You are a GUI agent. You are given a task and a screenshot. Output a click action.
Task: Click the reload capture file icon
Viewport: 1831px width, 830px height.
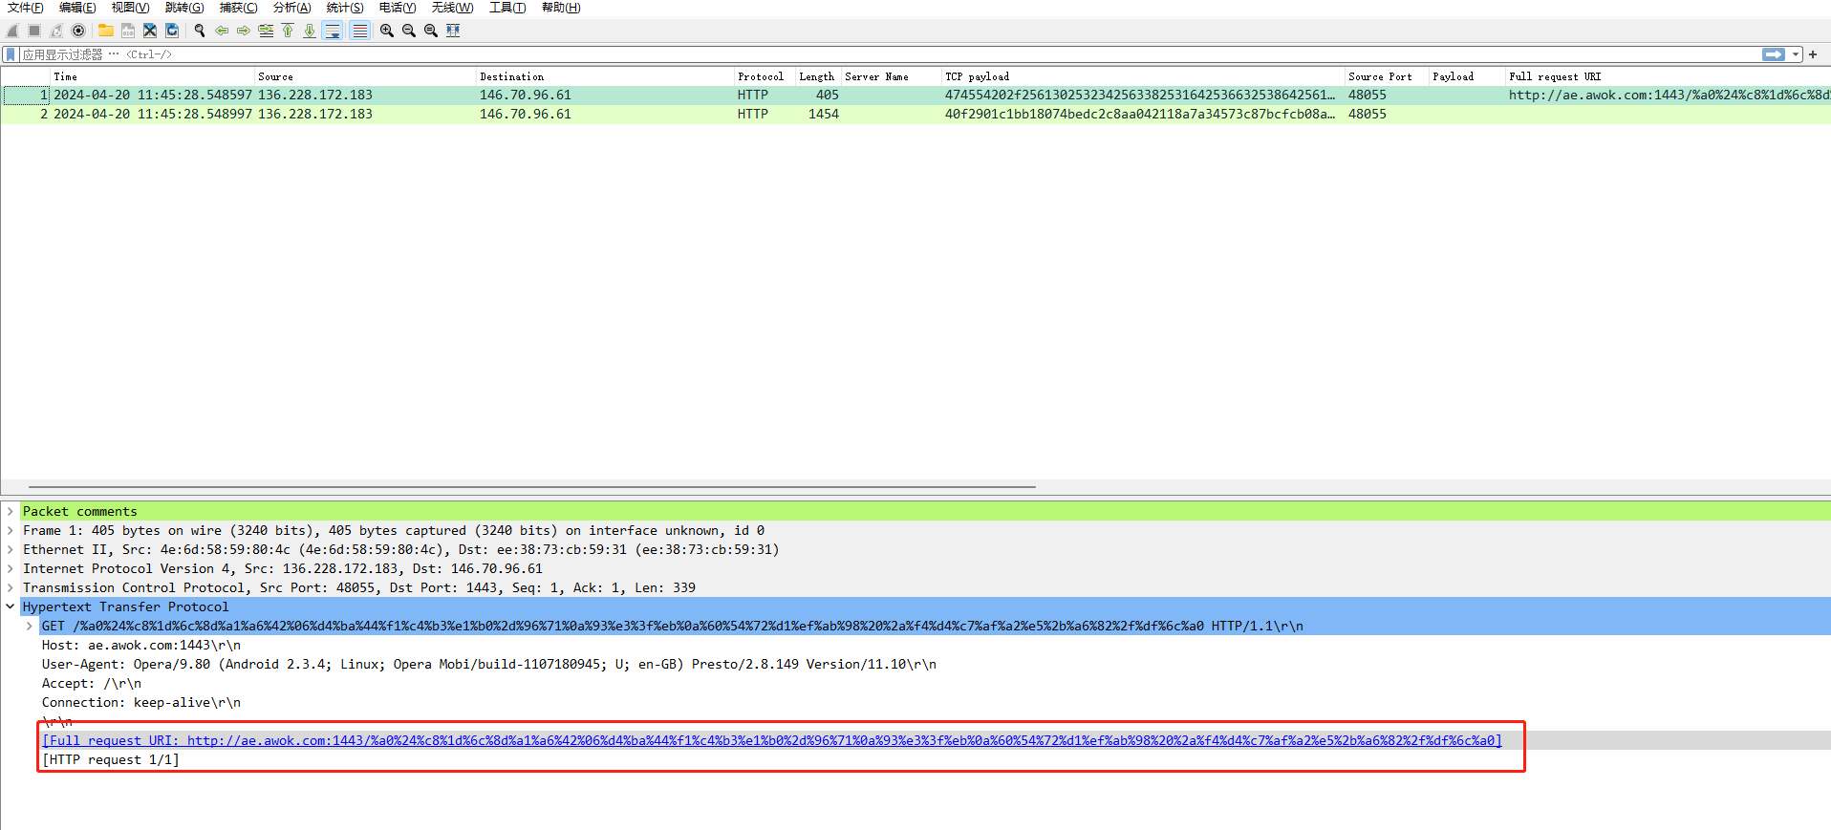172,31
